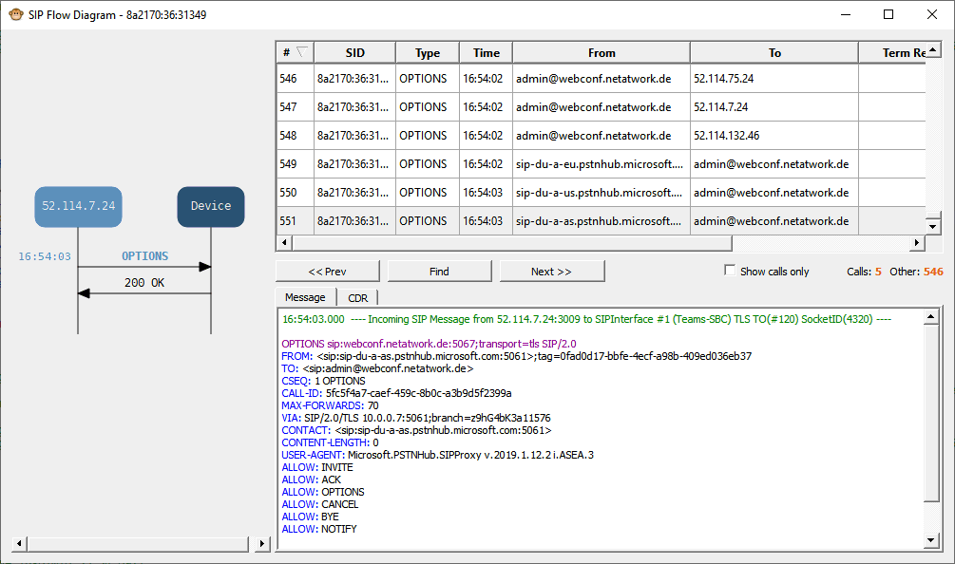Click the sort arrow in # column header

(x=302, y=52)
